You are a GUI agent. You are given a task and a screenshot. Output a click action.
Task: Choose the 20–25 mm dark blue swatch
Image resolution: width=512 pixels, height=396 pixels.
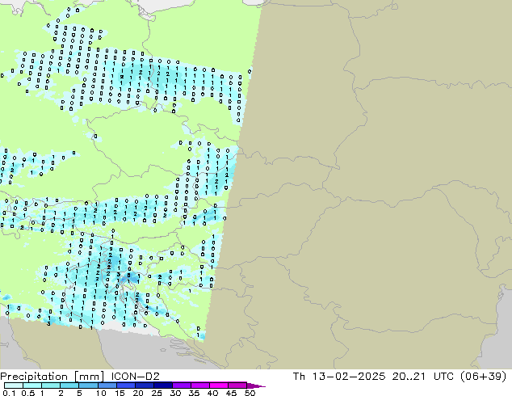144,385
